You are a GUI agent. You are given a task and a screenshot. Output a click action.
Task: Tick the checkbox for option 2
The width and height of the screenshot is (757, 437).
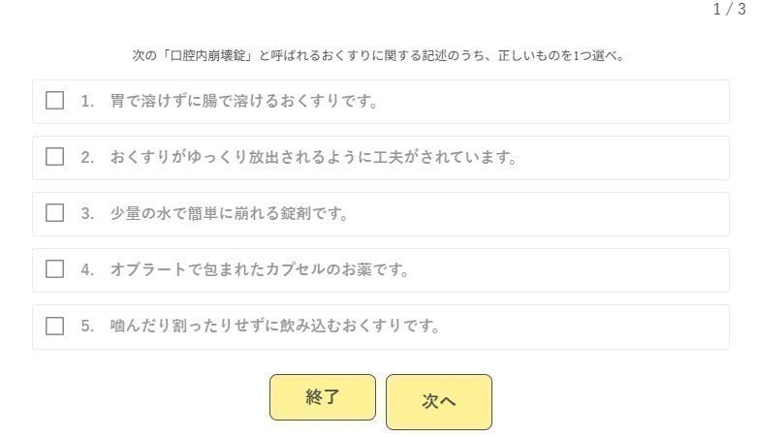(x=55, y=157)
